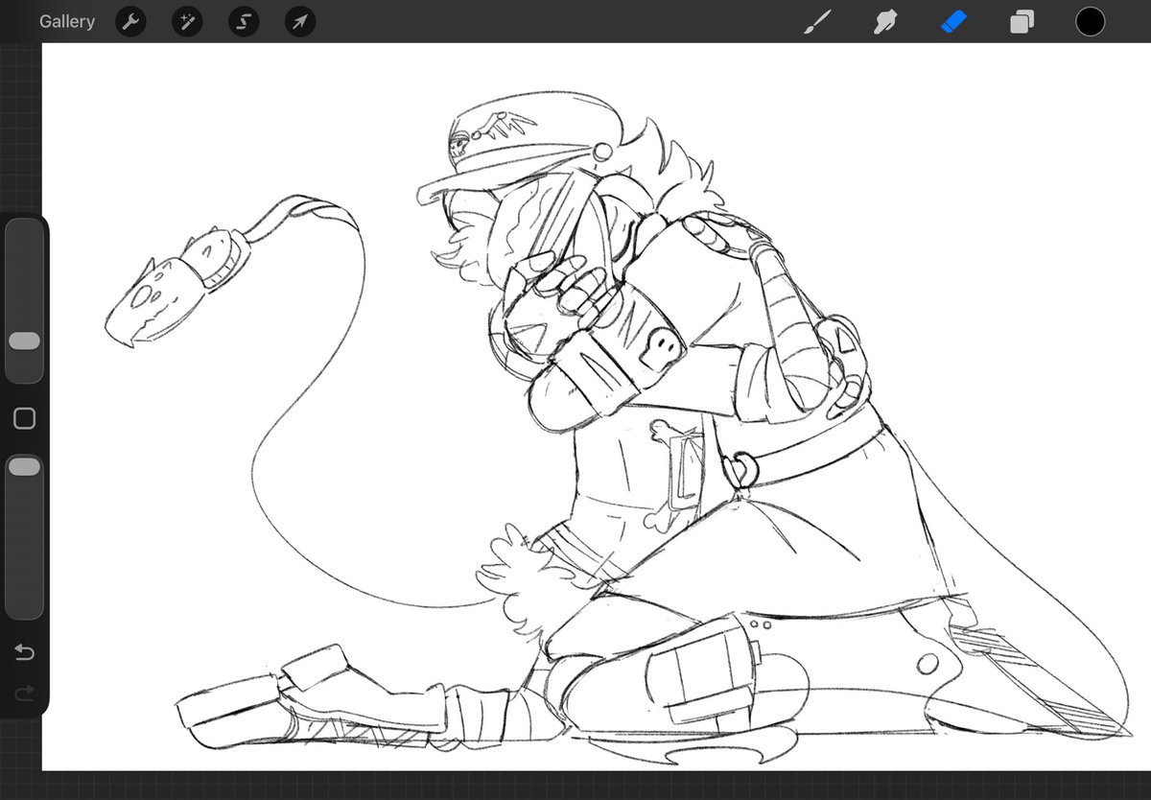The width and height of the screenshot is (1151, 800).
Task: Open the black active color picker
Action: click(1090, 21)
